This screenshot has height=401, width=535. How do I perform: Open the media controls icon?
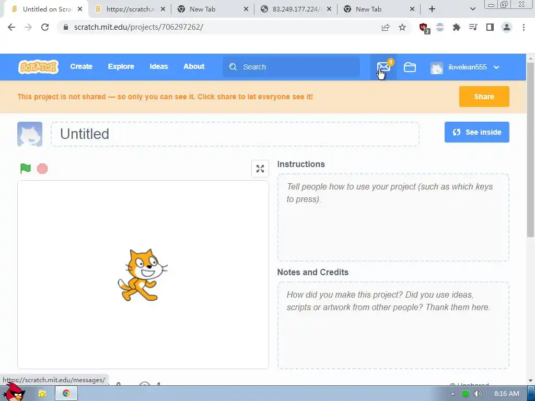click(x=473, y=27)
